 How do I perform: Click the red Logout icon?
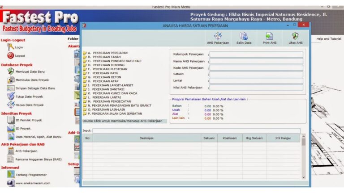coord(11,55)
